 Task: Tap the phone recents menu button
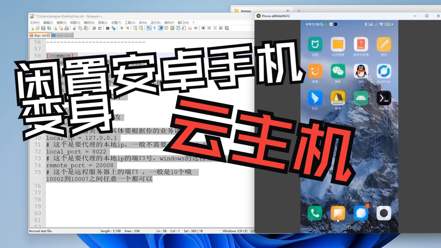327,227
